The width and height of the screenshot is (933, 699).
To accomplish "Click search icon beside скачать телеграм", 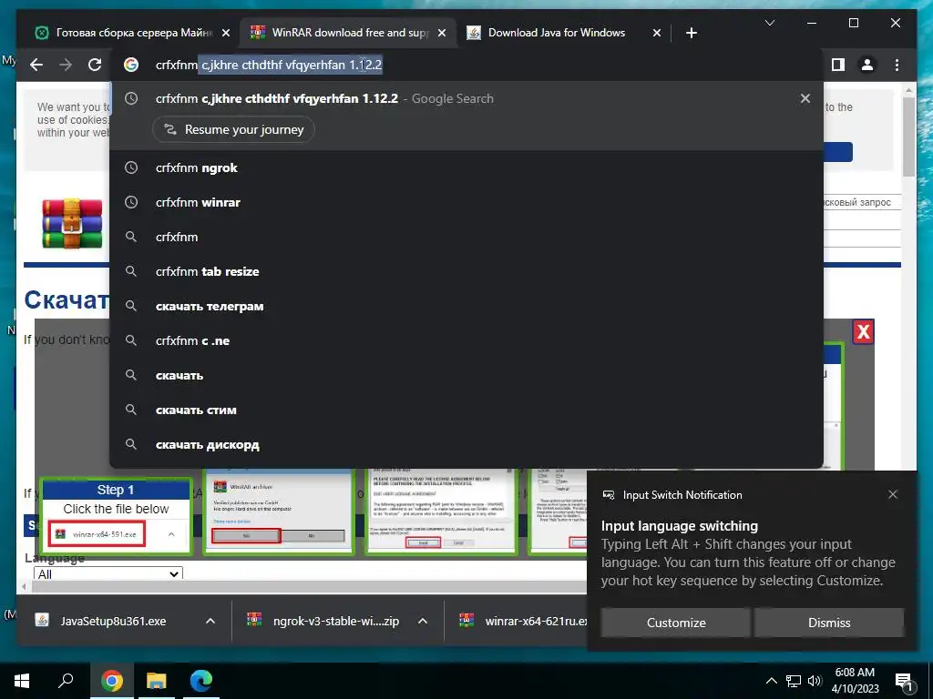I will tap(131, 306).
